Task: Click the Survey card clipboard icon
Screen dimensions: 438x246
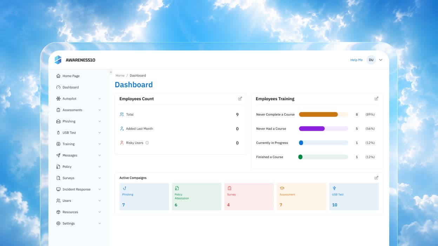Action: [x=229, y=188]
